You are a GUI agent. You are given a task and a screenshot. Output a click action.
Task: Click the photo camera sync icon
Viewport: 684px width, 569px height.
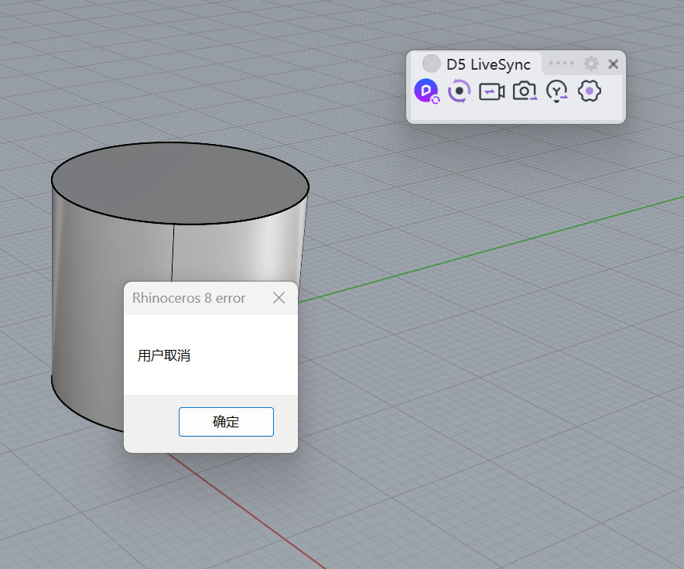tap(525, 91)
